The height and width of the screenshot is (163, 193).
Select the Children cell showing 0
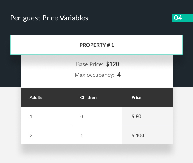click(96, 116)
